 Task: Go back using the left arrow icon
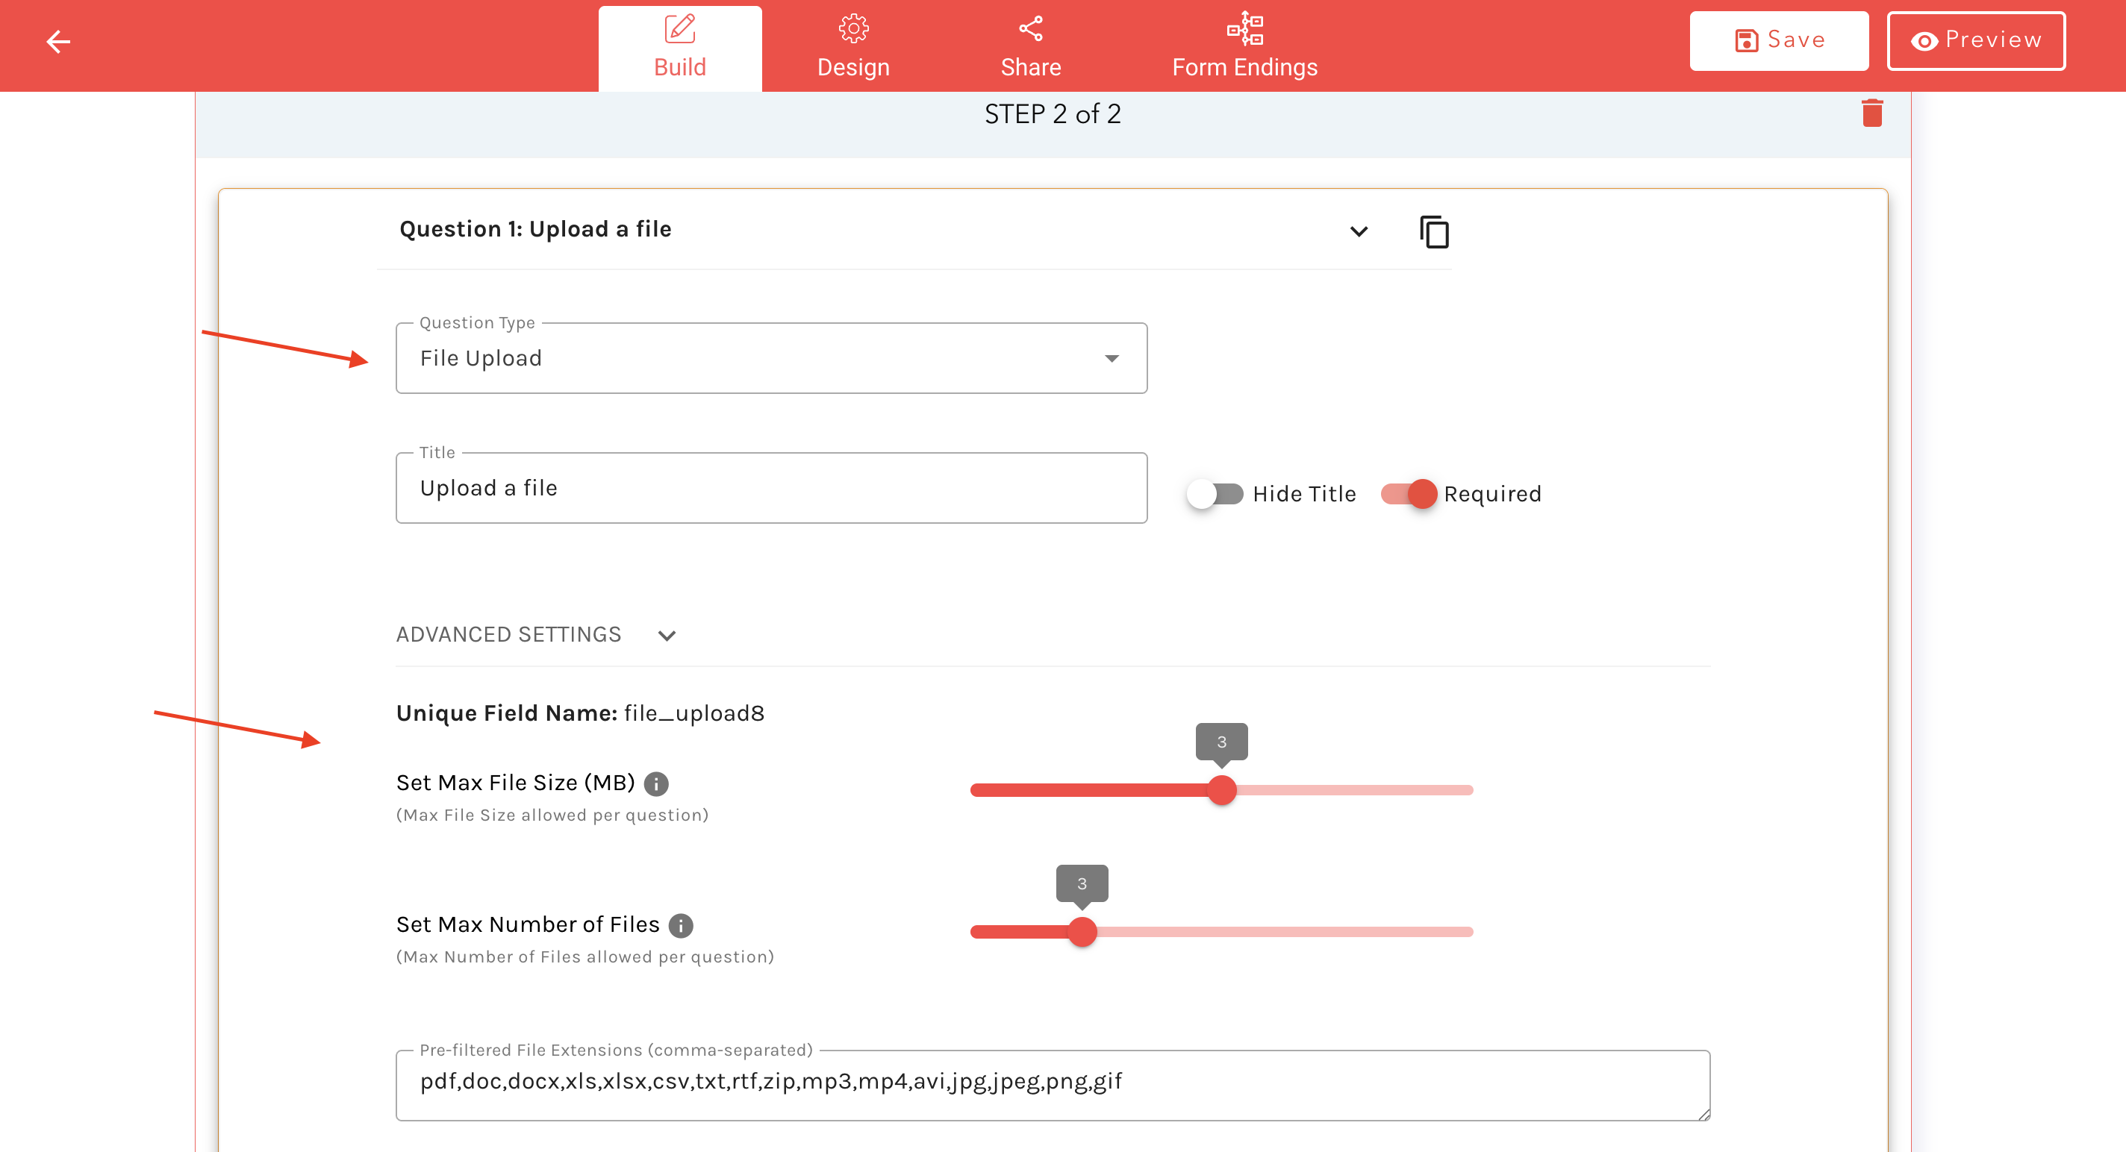[57, 41]
